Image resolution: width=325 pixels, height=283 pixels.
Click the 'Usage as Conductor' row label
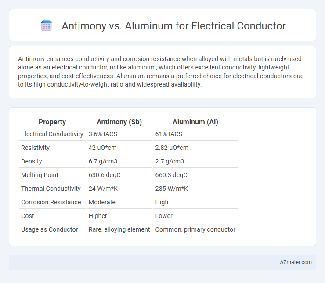point(49,229)
